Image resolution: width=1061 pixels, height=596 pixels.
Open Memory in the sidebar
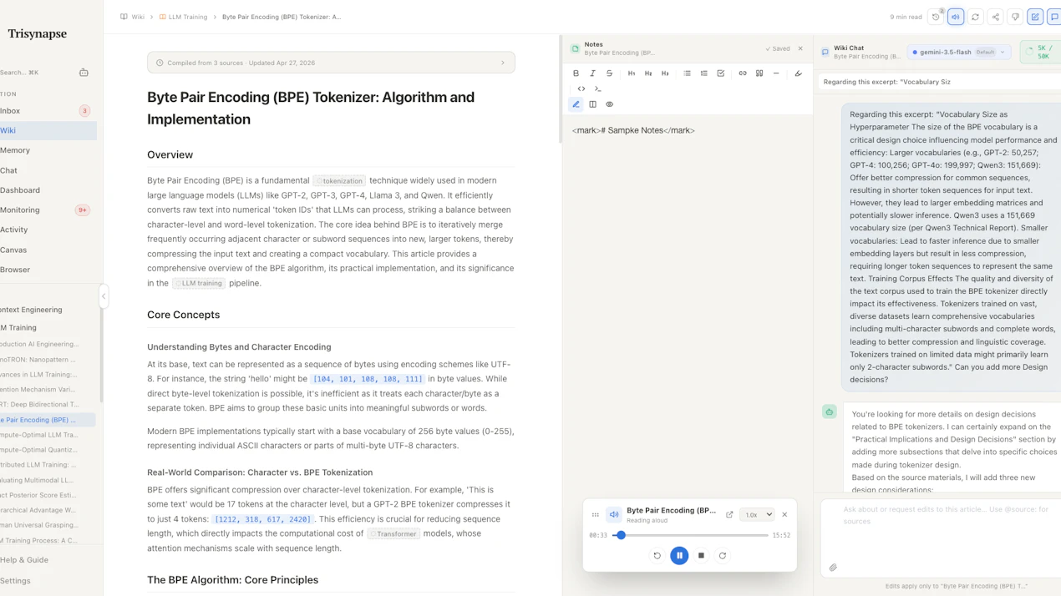[x=46, y=150]
